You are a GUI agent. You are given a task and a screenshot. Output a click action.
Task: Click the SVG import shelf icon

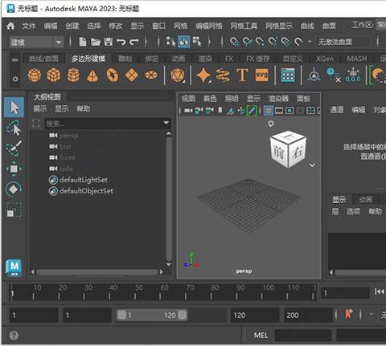261,75
